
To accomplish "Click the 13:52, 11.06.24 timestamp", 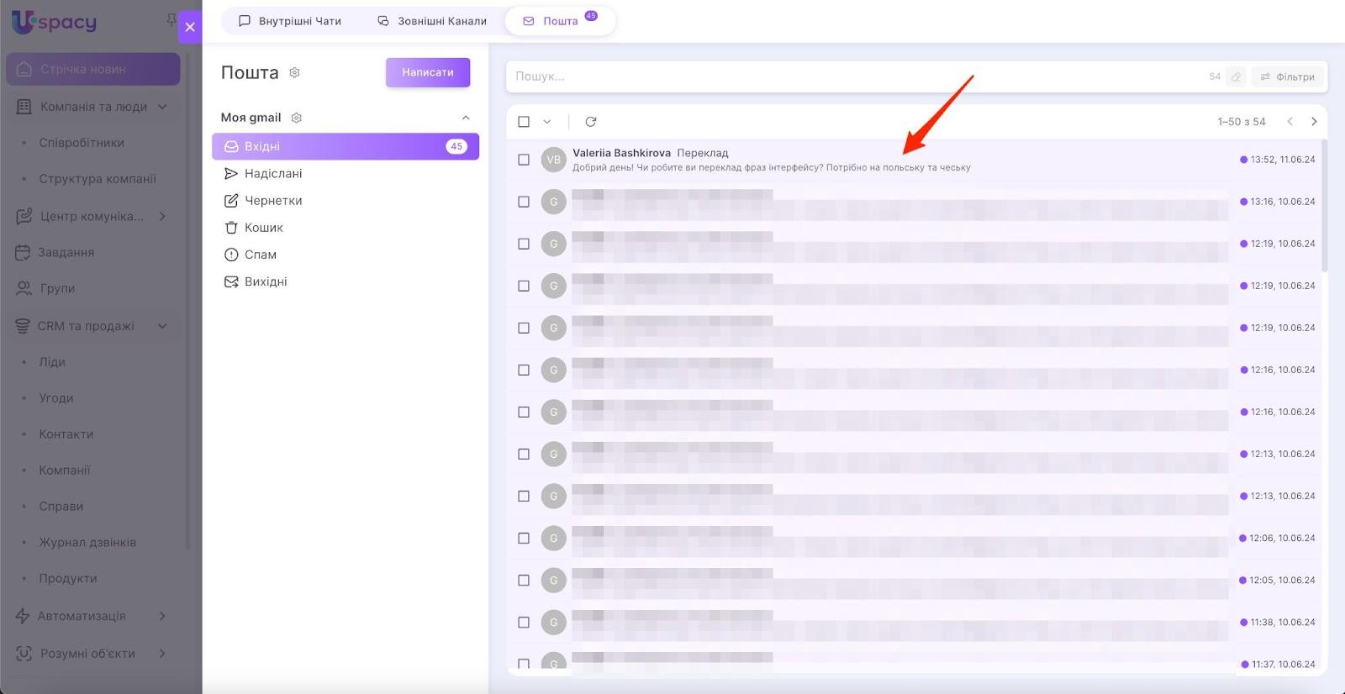I will 1283,160.
